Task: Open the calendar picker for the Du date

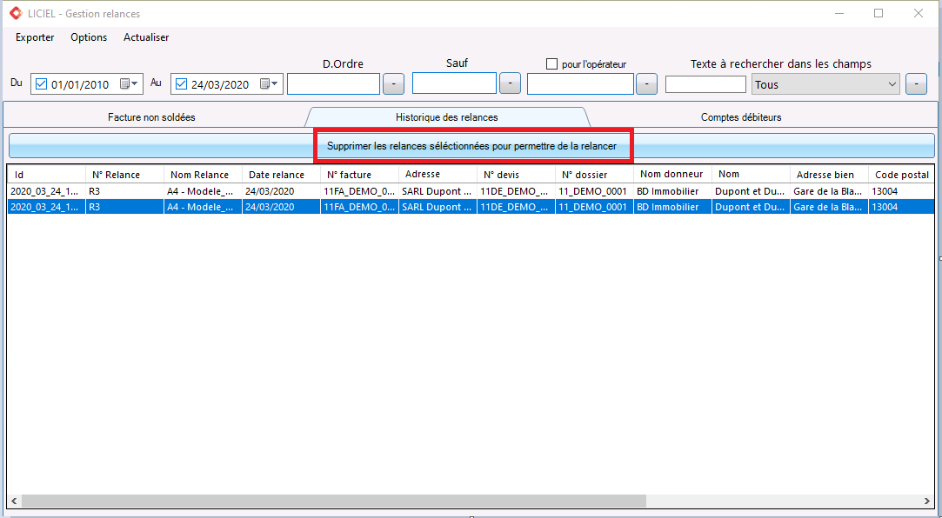Action: click(x=129, y=84)
